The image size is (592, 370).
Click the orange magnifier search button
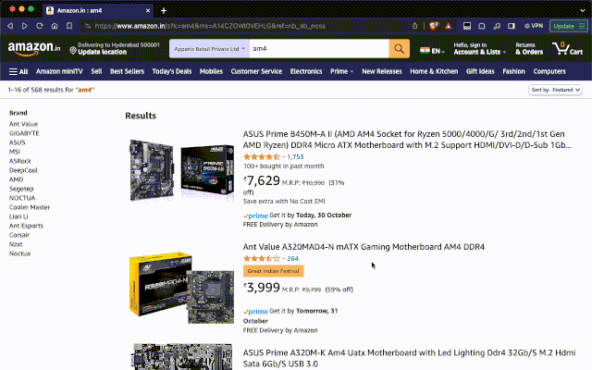(399, 49)
